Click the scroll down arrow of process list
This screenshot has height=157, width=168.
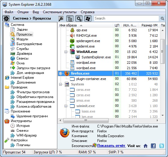[x=163, y=115]
